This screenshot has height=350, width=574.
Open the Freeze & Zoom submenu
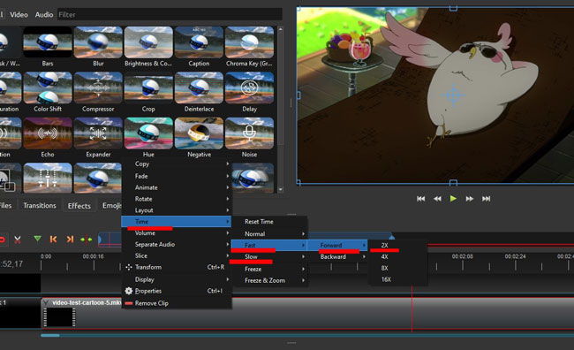pos(269,280)
